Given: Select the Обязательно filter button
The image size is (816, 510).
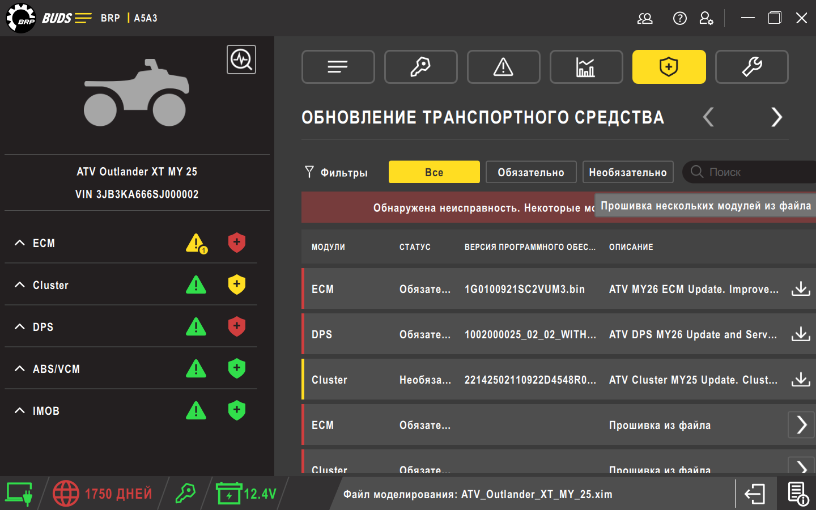Looking at the screenshot, I should coord(531,172).
